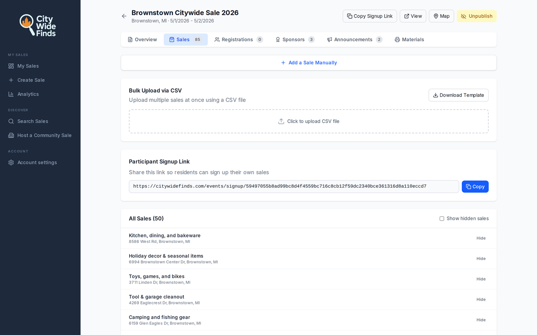Click address 3711 Linden Dr, Brownstown, MI
This screenshot has height=335, width=537.
click(x=159, y=283)
